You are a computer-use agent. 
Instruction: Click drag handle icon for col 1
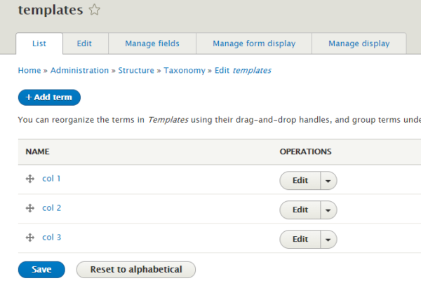point(30,179)
